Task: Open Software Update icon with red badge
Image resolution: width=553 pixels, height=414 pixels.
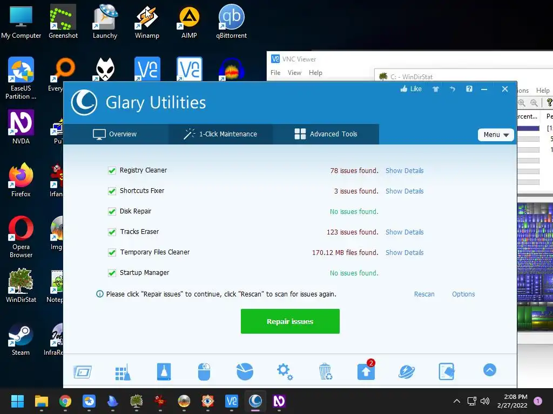Action: coord(366,370)
